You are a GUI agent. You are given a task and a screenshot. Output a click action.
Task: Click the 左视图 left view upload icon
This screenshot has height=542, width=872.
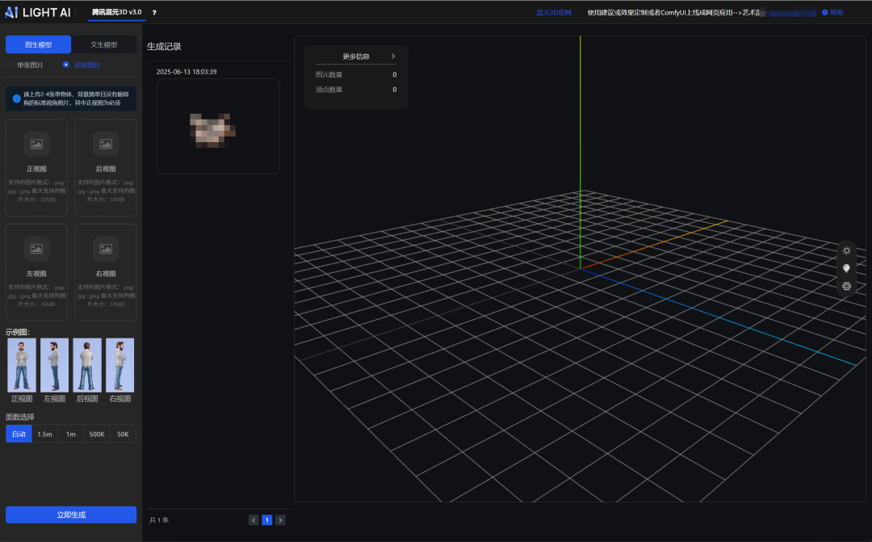[36, 249]
